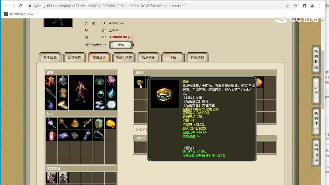Go forward in browser
This screenshot has height=185, width=329.
coord(13,6)
